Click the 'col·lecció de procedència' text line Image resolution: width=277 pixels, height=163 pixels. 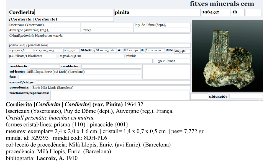pyautogui.click(x=88, y=145)
